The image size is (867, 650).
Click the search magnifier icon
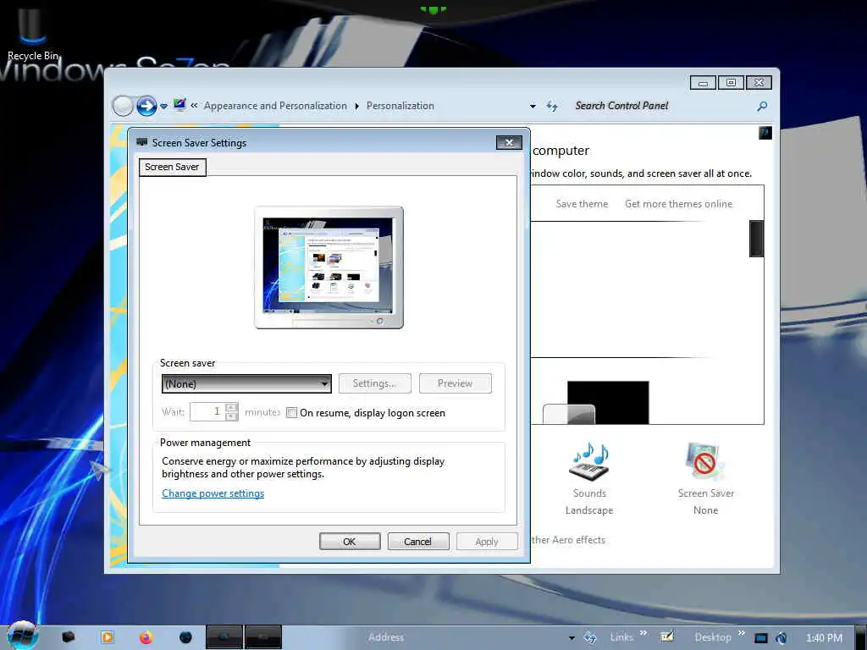point(762,106)
